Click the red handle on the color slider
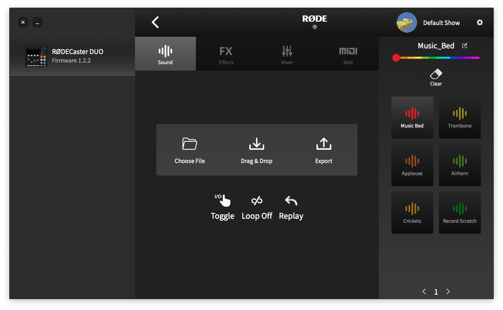Viewport: 503px width, 310px height. point(396,58)
